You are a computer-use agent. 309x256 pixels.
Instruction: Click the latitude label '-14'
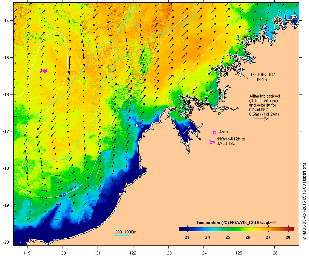tap(6, 20)
